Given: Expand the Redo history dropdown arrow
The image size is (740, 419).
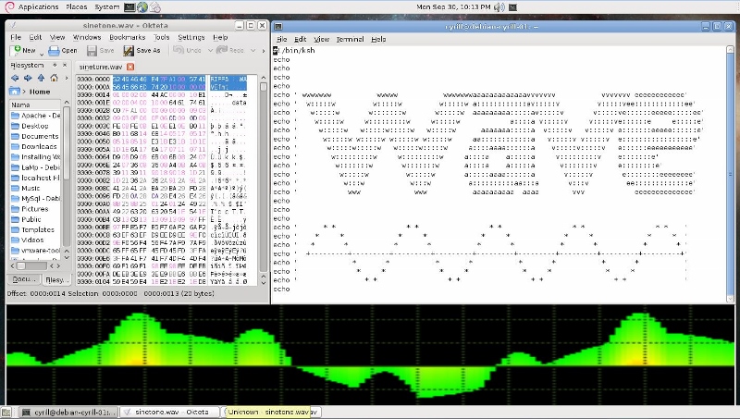Looking at the screenshot, I should tap(250, 50).
